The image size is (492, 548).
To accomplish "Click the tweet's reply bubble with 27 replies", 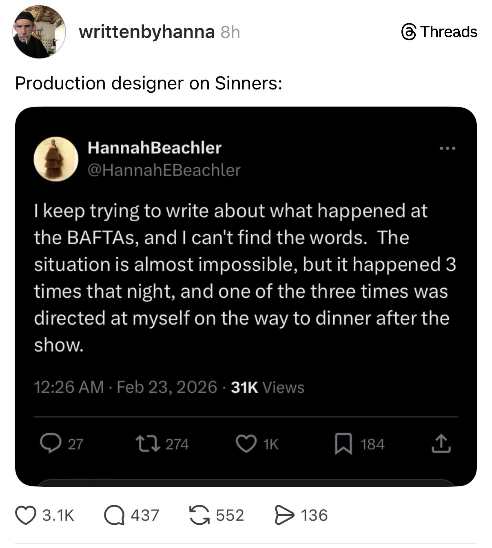I will (50, 444).
